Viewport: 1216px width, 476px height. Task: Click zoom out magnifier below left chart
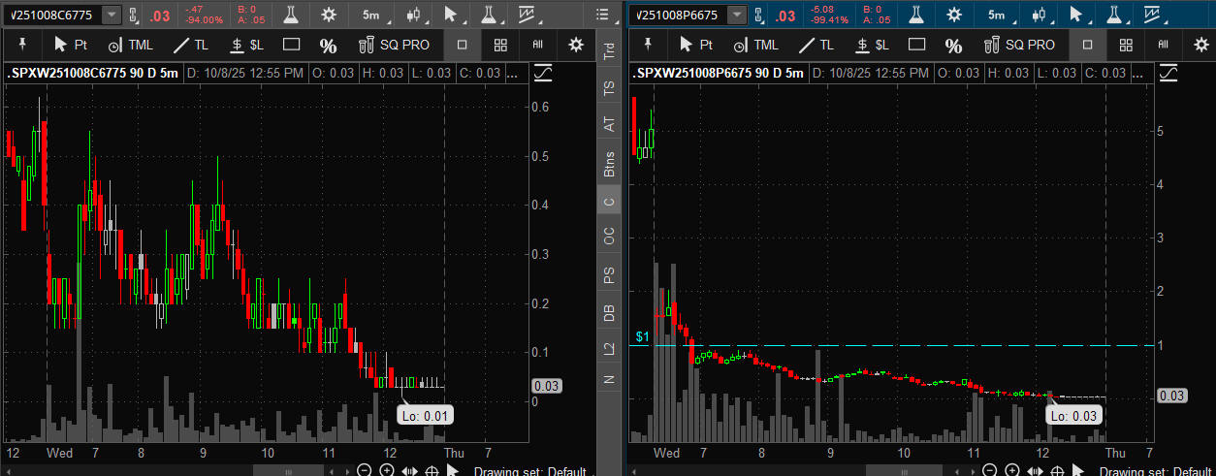(x=365, y=470)
